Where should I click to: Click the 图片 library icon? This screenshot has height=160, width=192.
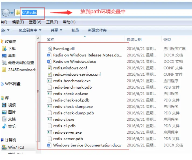pos(4,112)
